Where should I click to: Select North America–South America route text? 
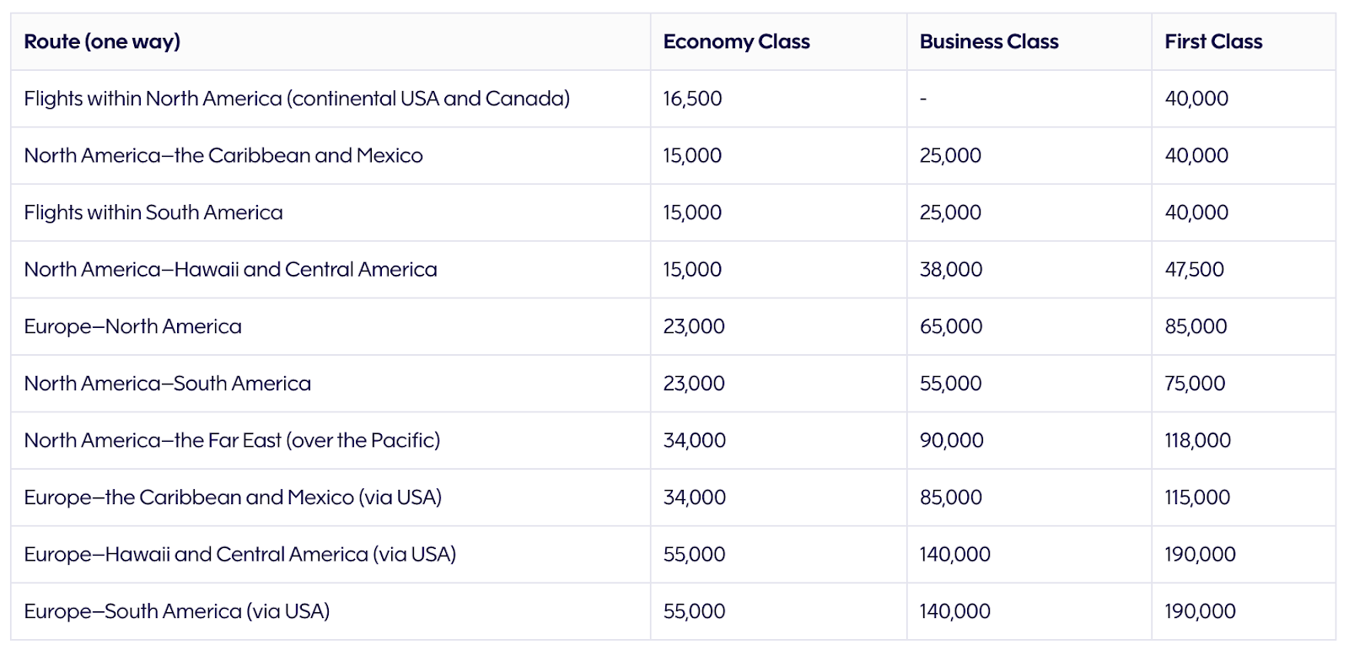167,384
